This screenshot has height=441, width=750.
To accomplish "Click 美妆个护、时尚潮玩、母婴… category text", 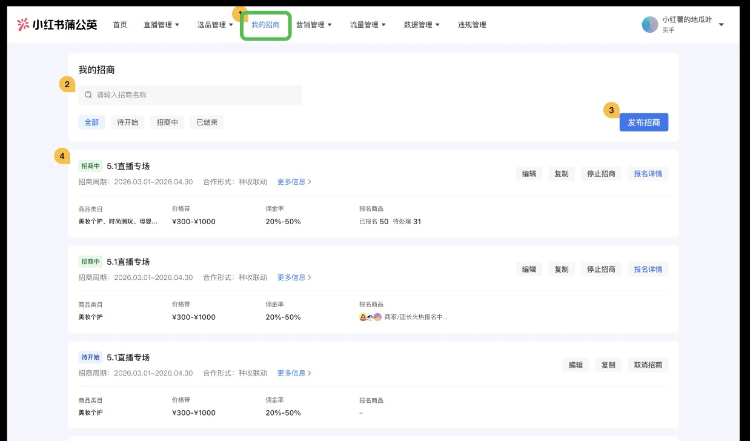I will pyautogui.click(x=118, y=222).
